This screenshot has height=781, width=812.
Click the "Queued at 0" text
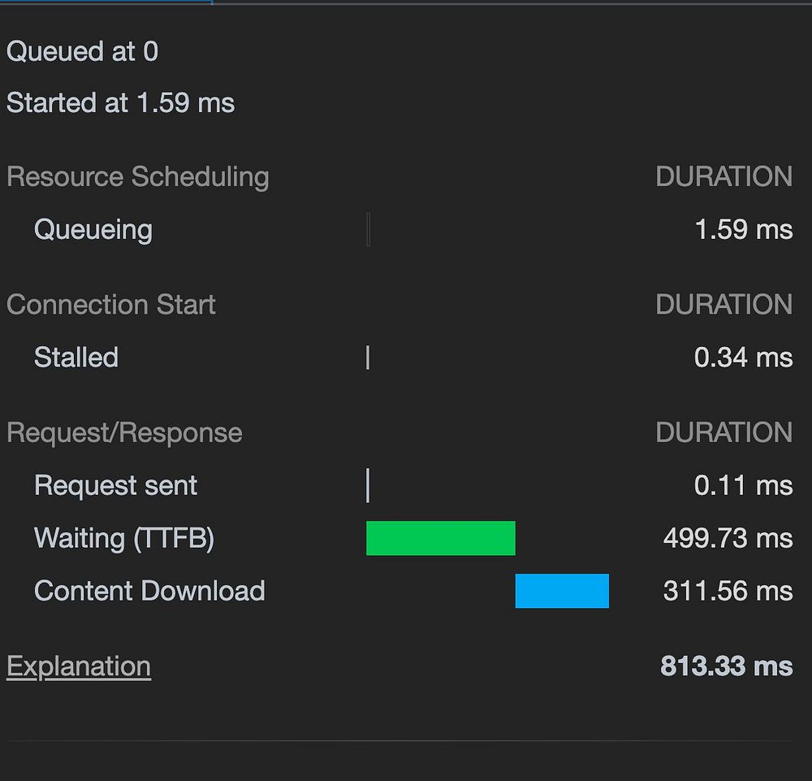click(x=82, y=52)
